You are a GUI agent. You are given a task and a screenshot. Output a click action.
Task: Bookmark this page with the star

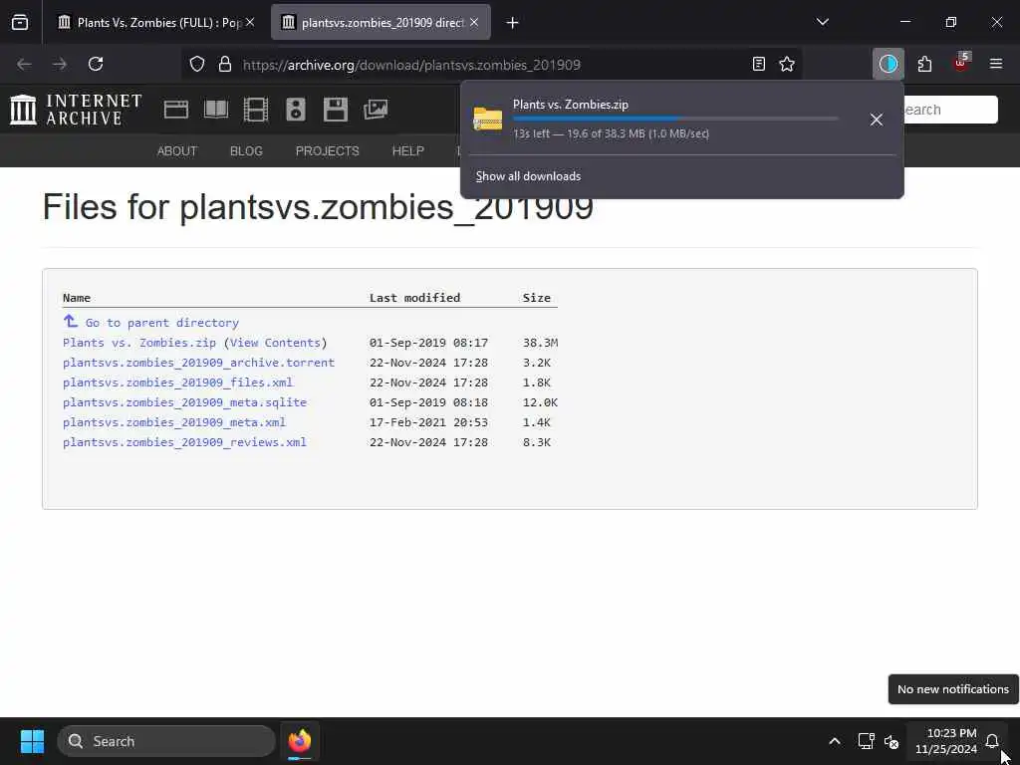[x=787, y=64]
